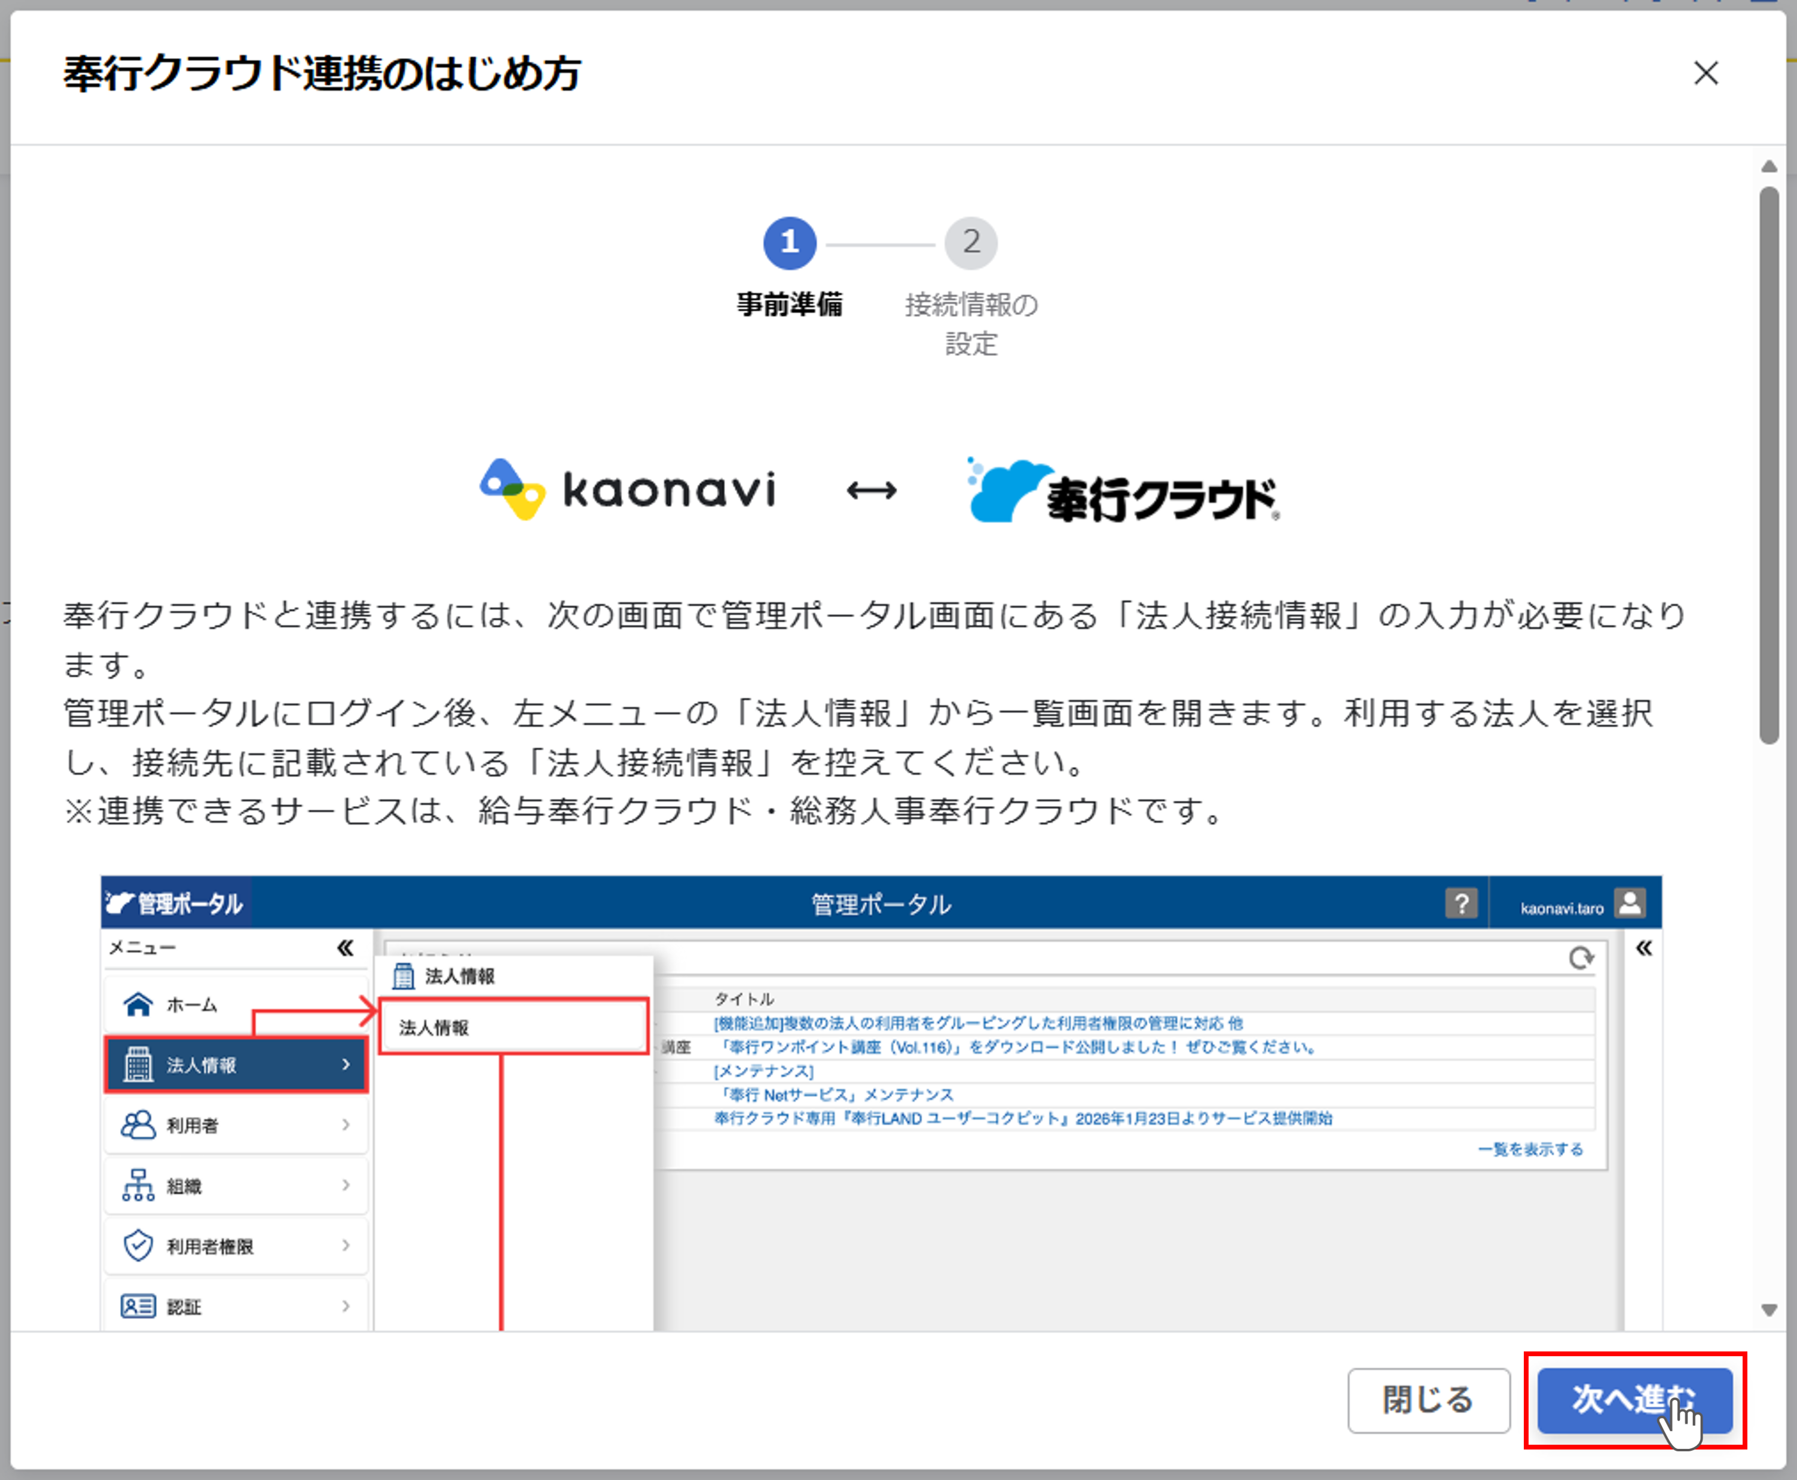Image resolution: width=1797 pixels, height=1480 pixels.
Task: Click the 法人情報 building icon in the left menu
Action: pos(138,1064)
